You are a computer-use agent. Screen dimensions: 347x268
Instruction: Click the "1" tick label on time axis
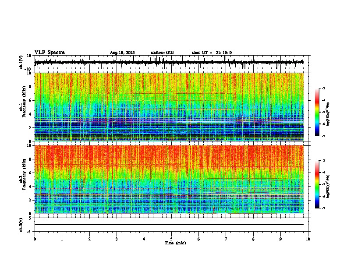coord(62,239)
